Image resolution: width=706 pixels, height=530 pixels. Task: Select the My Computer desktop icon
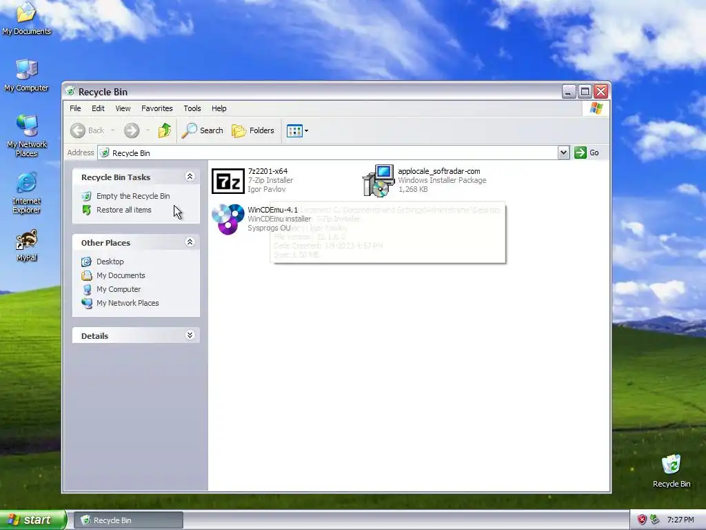(27, 70)
